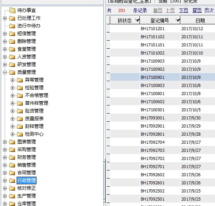Open the 登记编号 column filter dropdown
Image resolution: width=215 pixels, height=206 pixels.
click(178, 20)
